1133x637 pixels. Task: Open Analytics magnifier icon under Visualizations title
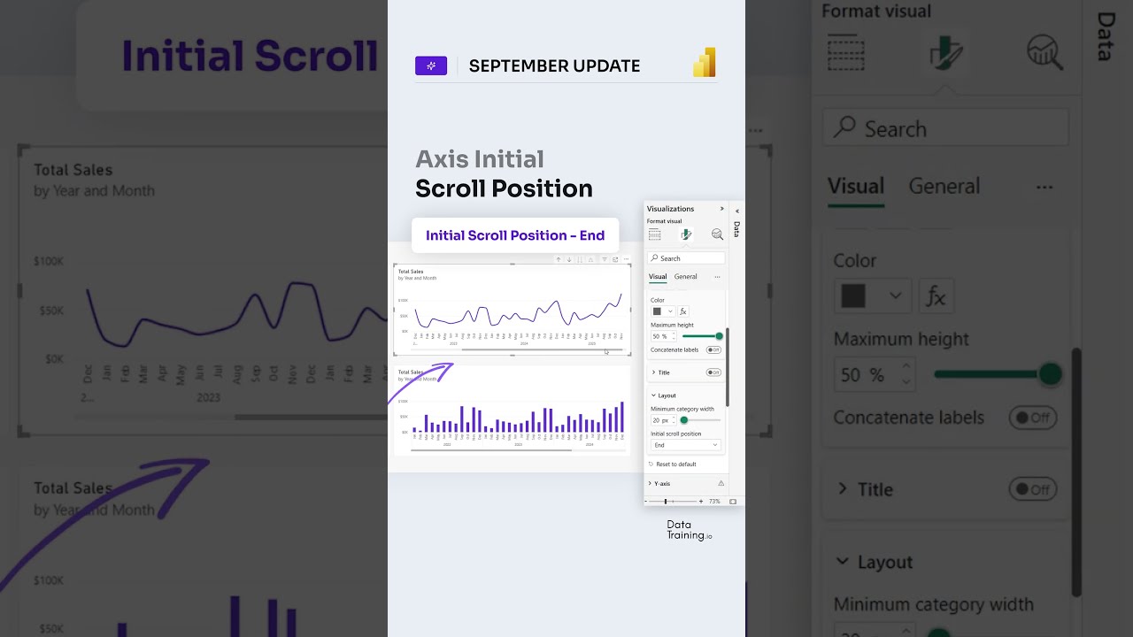click(x=717, y=234)
